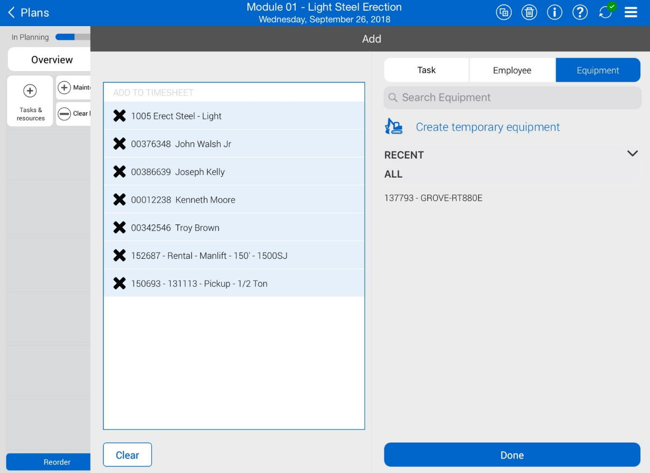Viewport: 650px width, 473px height.
Task: Open the help question mark icon
Action: click(580, 13)
